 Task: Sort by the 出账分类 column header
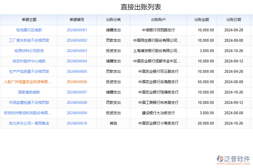click(113, 20)
